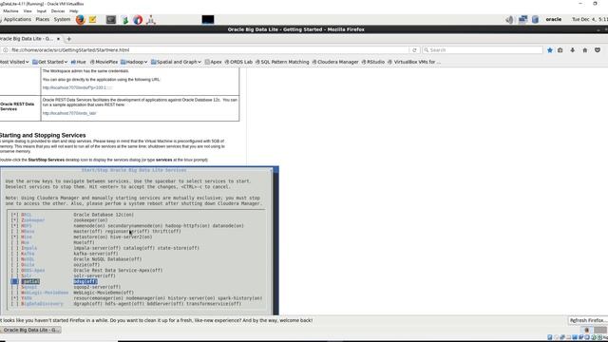Viewport: 608px width, 342px height.
Task: Click the 'Oracle Database 12c(on)' service row
Action: [x=104, y=215]
